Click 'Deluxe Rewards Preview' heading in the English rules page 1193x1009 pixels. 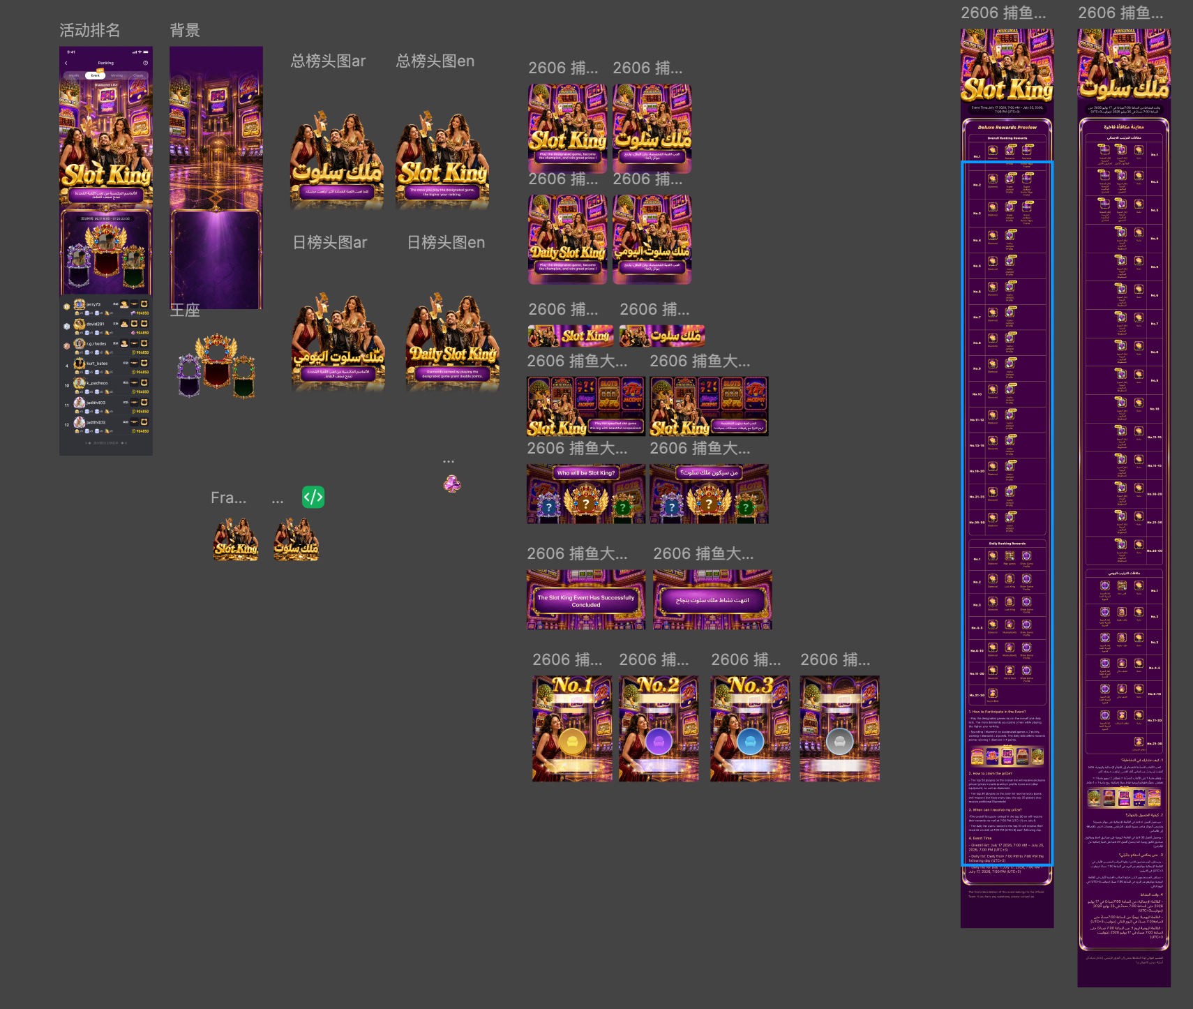(x=1007, y=128)
